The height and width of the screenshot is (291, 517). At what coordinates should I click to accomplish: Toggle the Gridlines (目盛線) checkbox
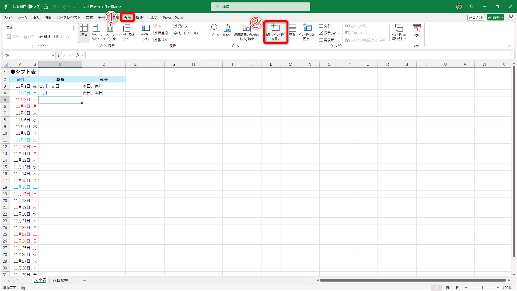point(155,33)
